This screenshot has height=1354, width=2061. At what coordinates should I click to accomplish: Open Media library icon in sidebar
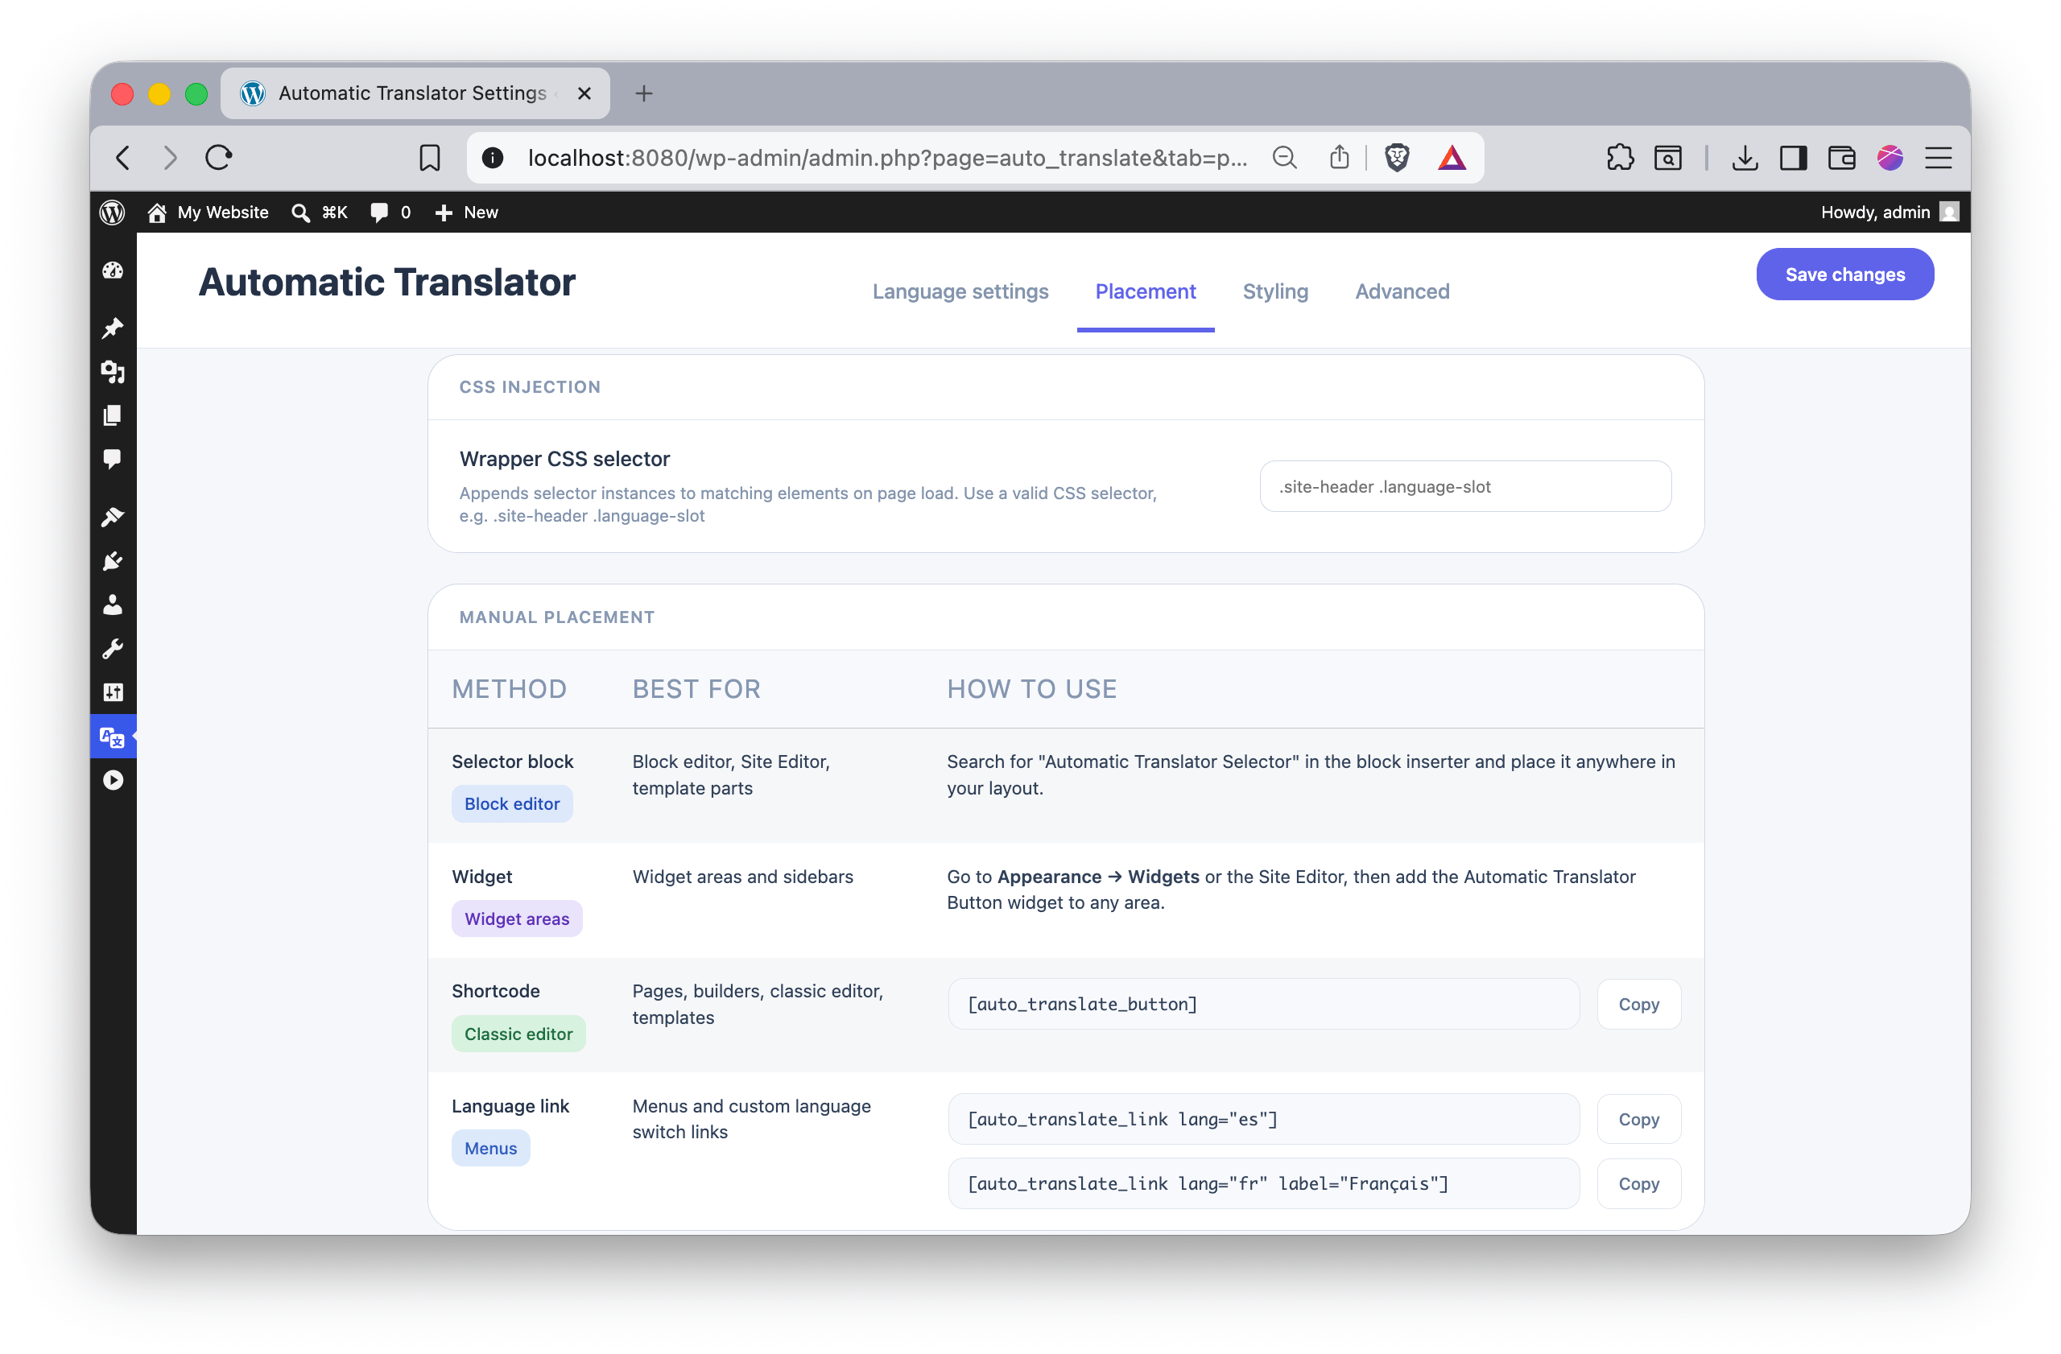[113, 372]
